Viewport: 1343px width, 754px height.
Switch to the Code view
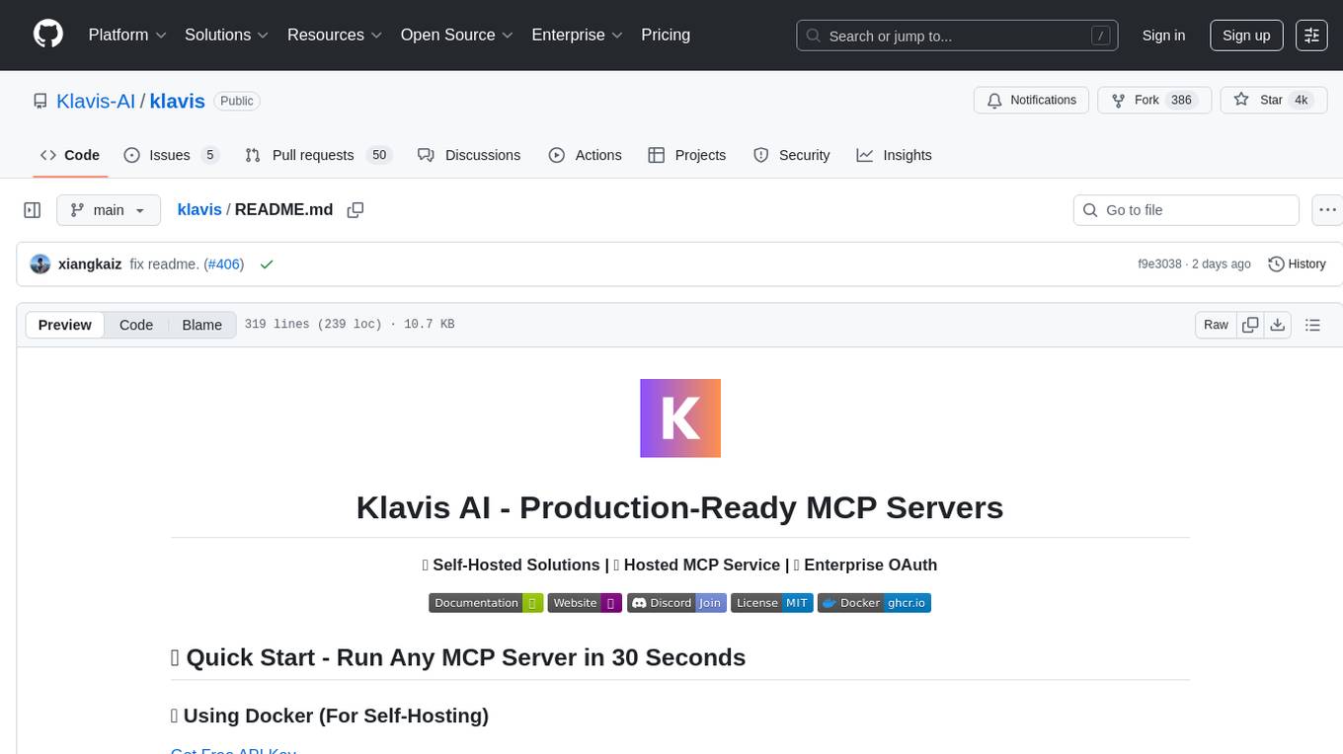click(136, 325)
